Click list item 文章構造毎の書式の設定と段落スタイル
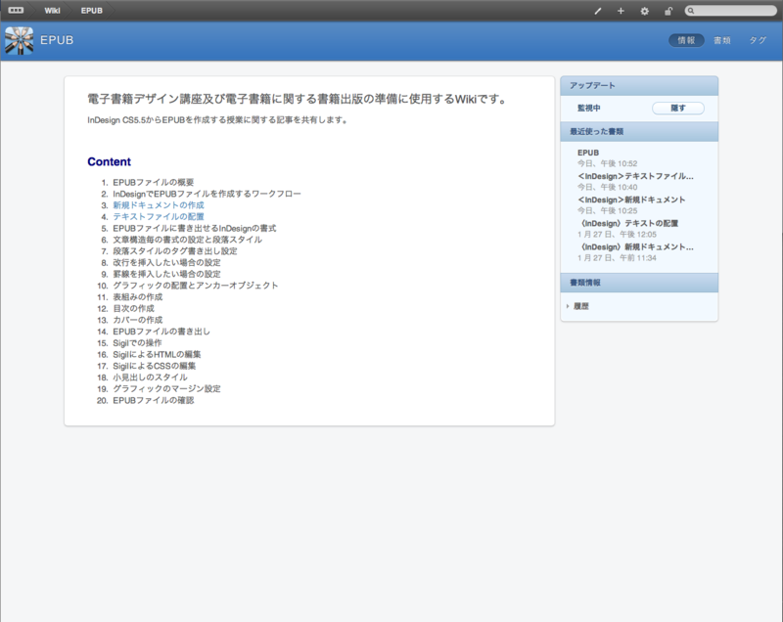The height and width of the screenshot is (622, 783). pyautogui.click(x=187, y=240)
